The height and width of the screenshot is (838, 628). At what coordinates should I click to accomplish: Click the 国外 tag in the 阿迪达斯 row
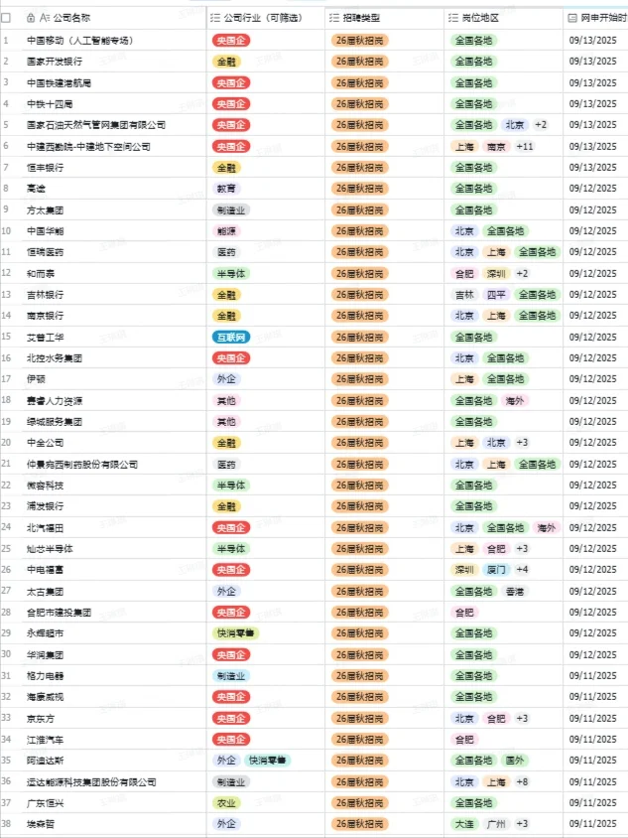(x=515, y=760)
